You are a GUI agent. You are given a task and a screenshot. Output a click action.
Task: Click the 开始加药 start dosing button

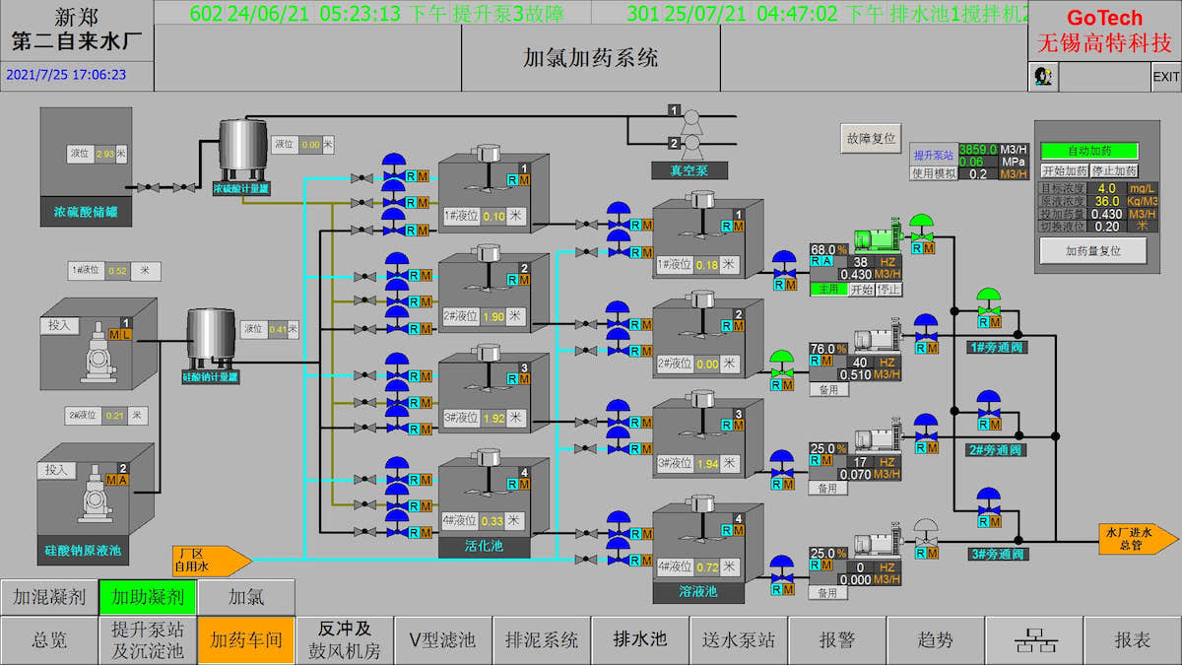tap(1065, 170)
